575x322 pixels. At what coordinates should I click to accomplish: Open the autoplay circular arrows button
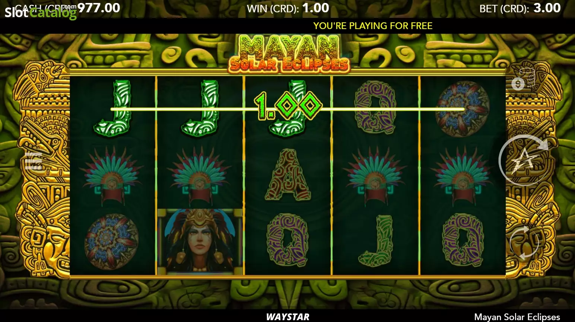(x=524, y=243)
